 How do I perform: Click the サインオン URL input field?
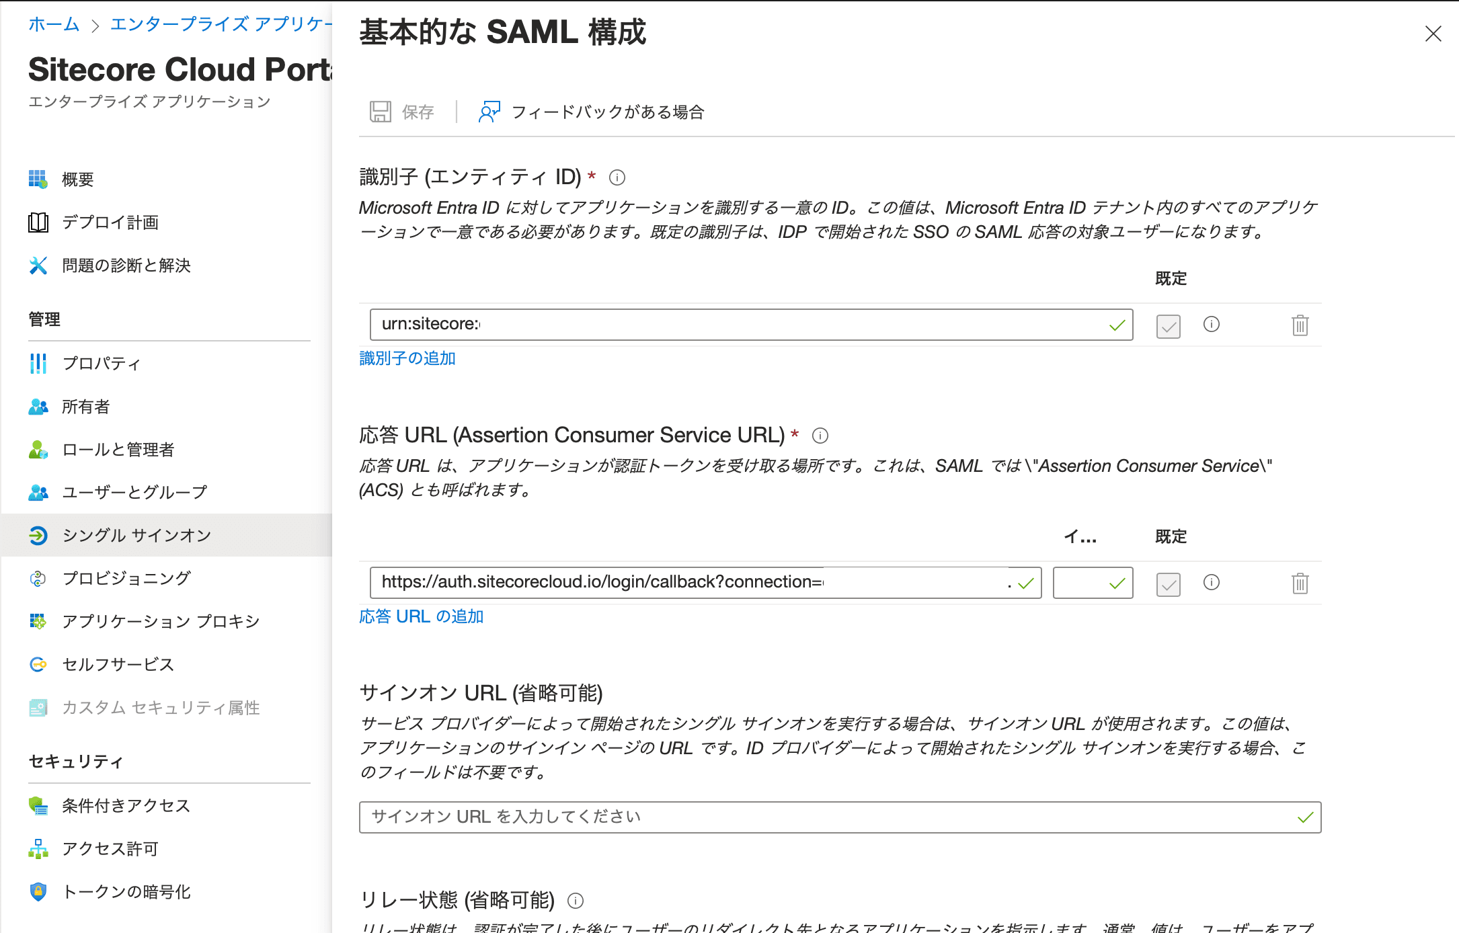click(x=827, y=817)
